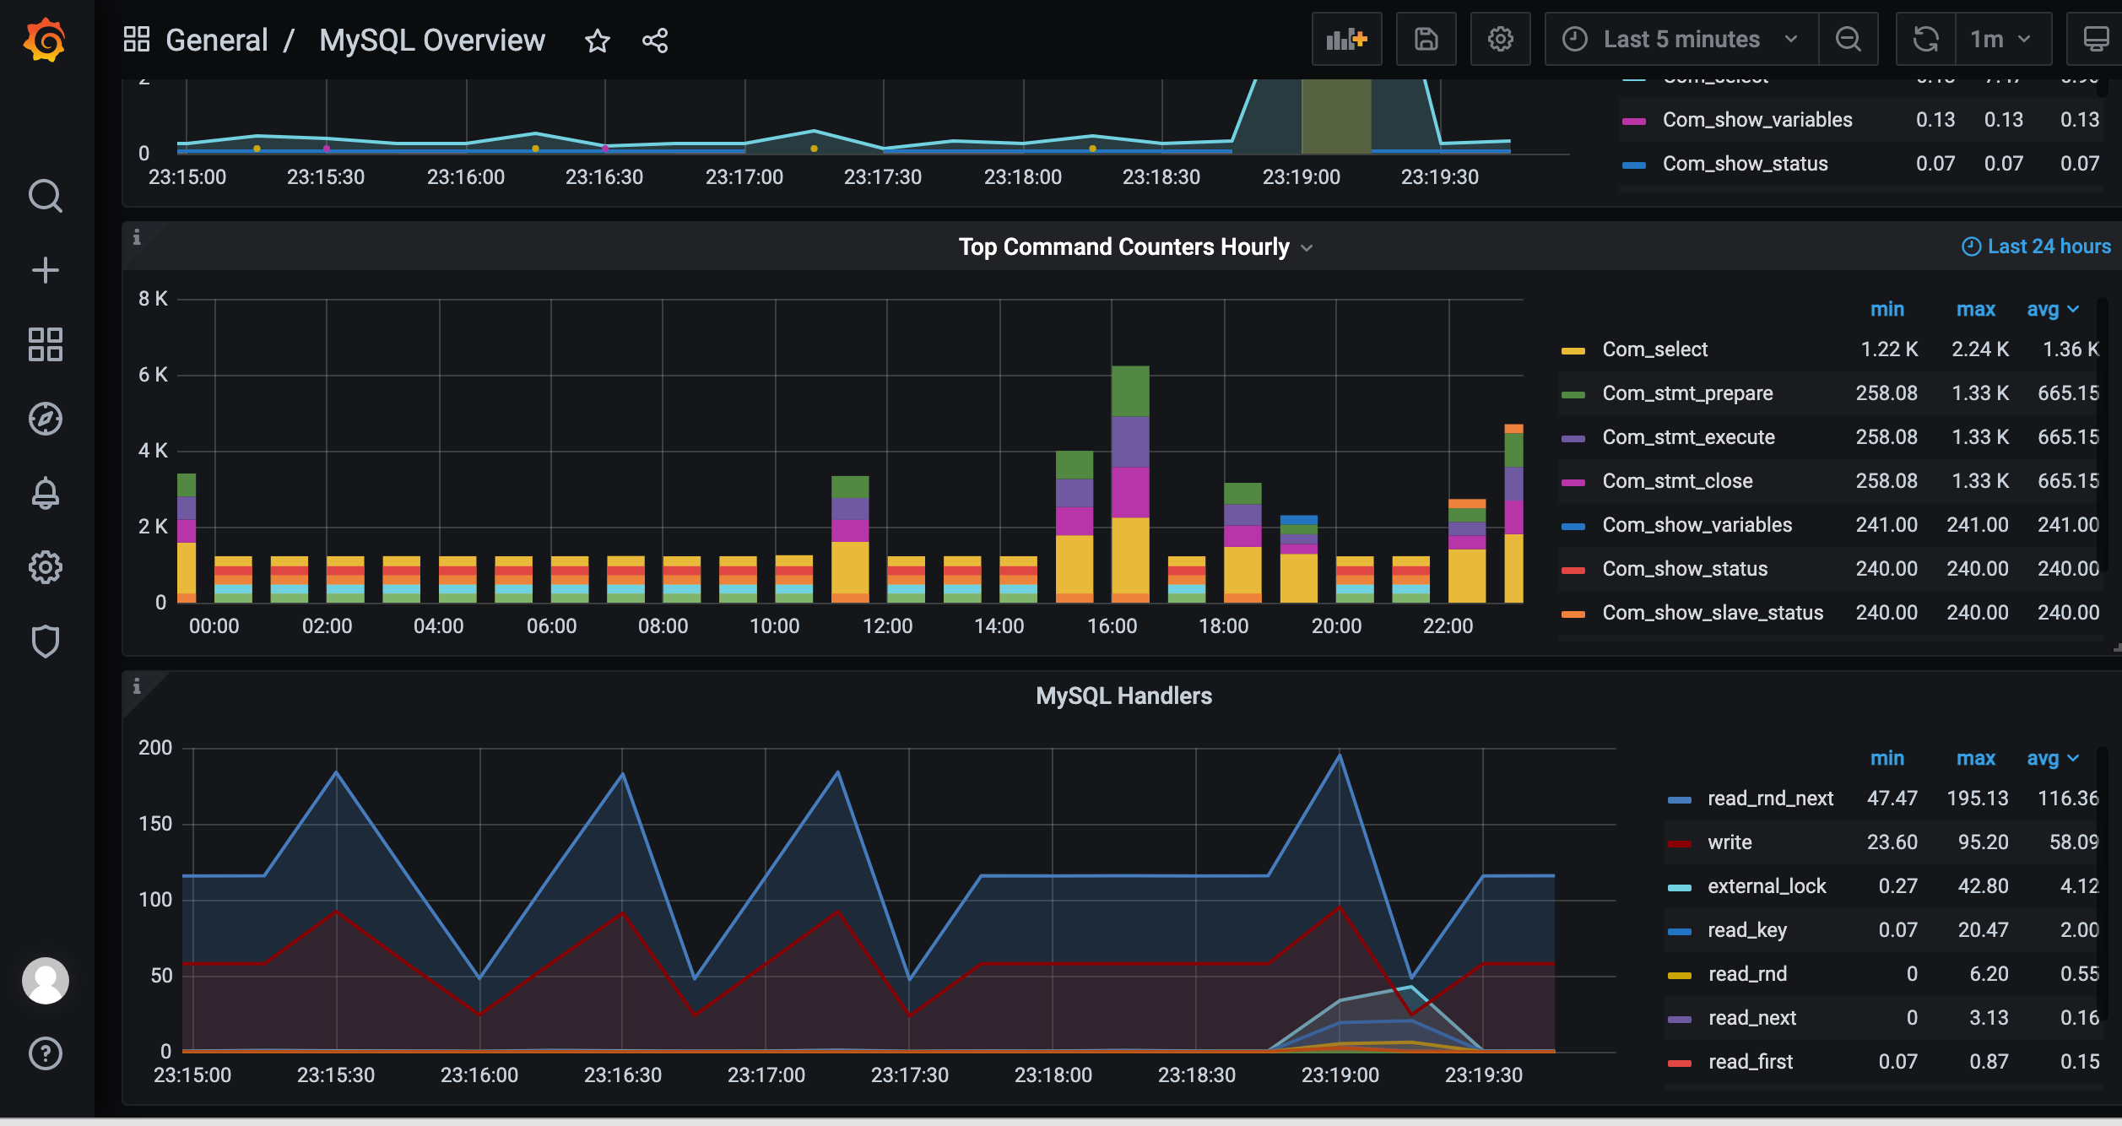Screen dimensions: 2122x1126
Task: Toggle Com_select series in hourly legend
Action: pos(1654,349)
